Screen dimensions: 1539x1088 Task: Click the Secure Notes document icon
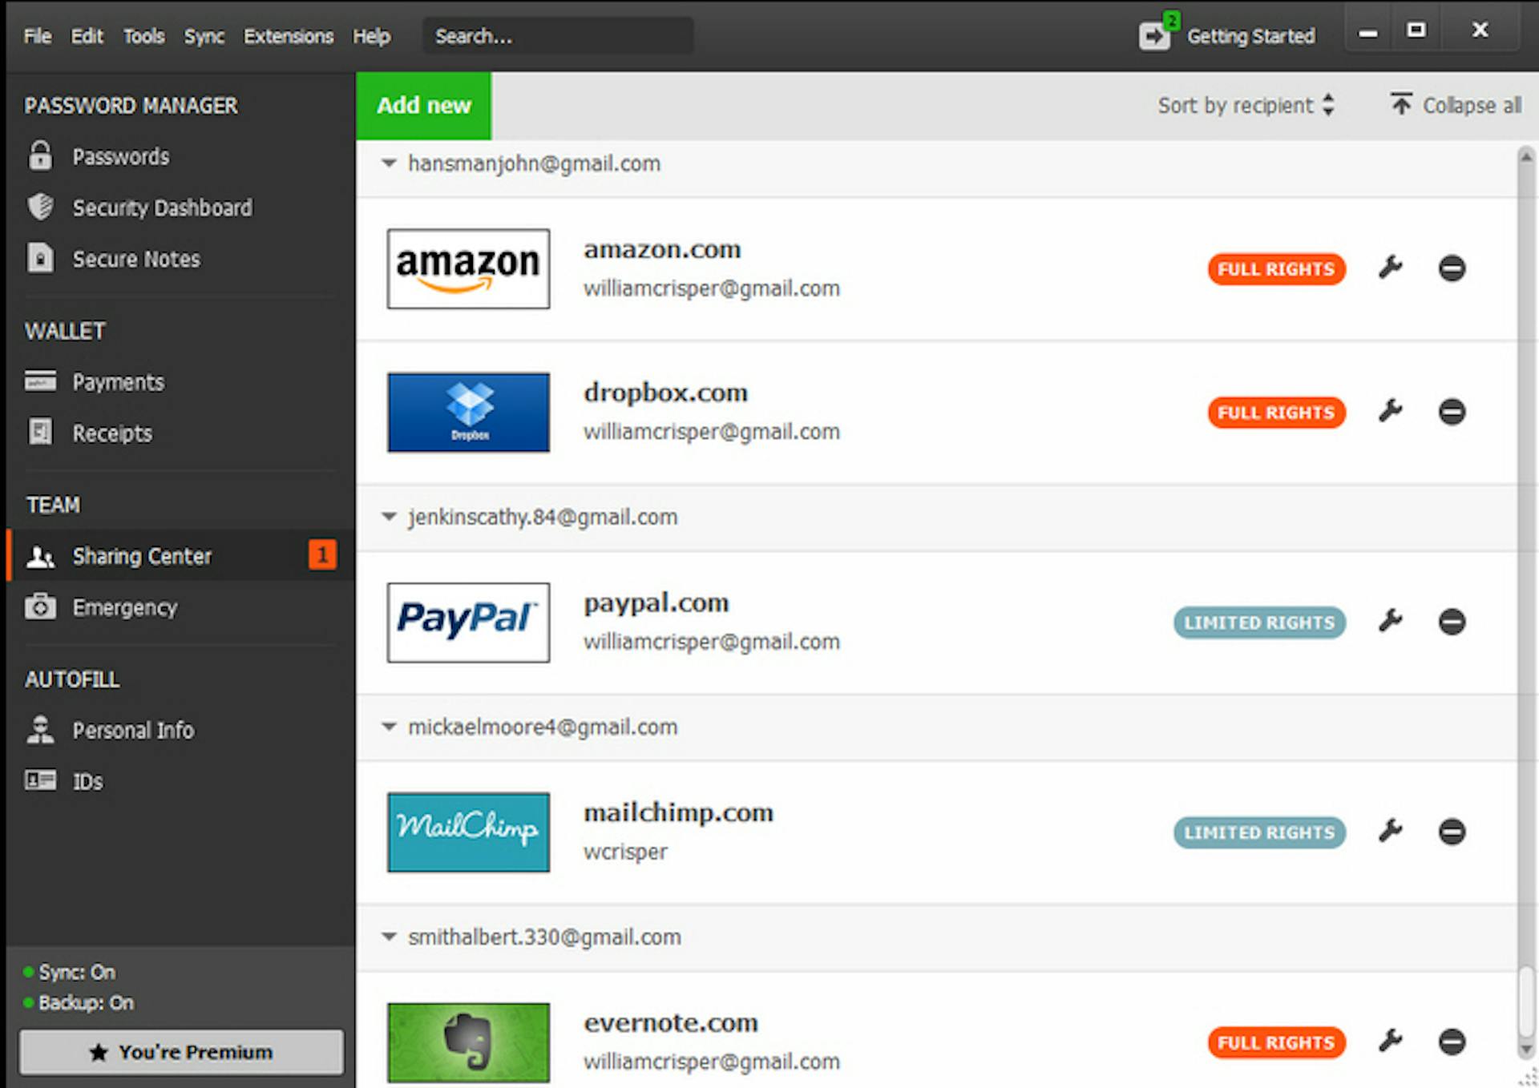pos(40,258)
